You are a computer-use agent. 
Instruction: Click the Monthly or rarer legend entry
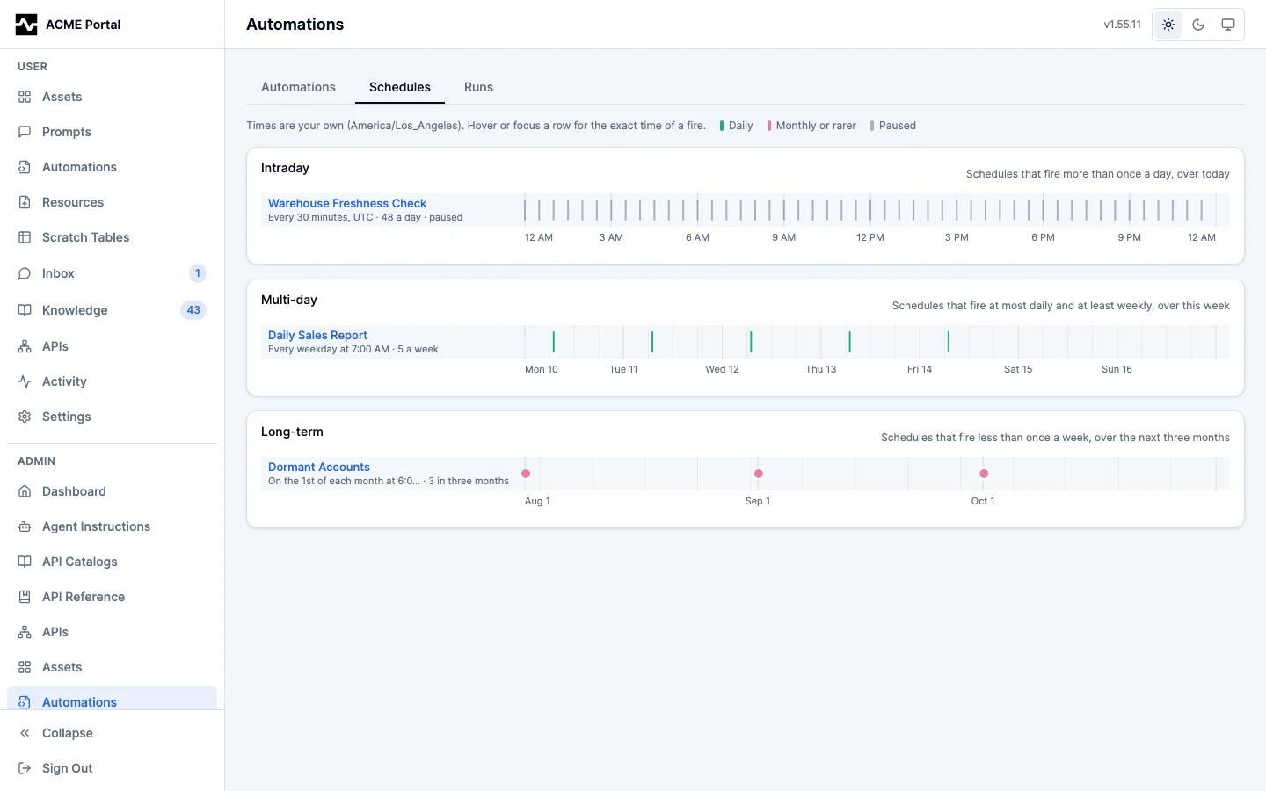[x=811, y=126]
